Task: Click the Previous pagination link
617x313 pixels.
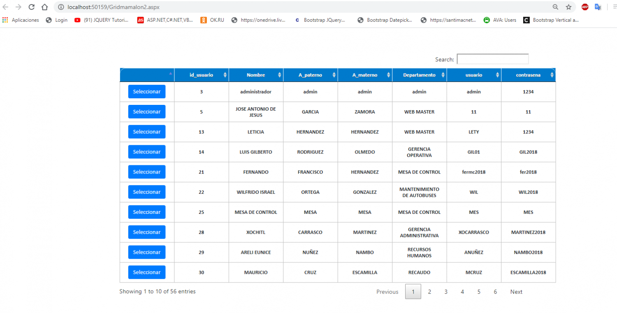Action: tap(387, 292)
